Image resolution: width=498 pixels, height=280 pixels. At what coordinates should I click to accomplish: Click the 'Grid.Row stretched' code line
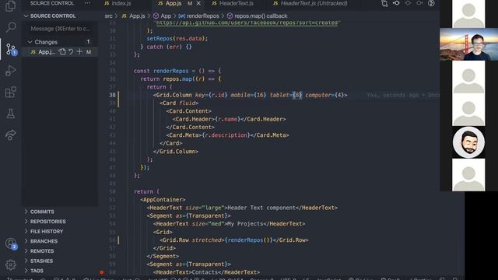coord(233,240)
